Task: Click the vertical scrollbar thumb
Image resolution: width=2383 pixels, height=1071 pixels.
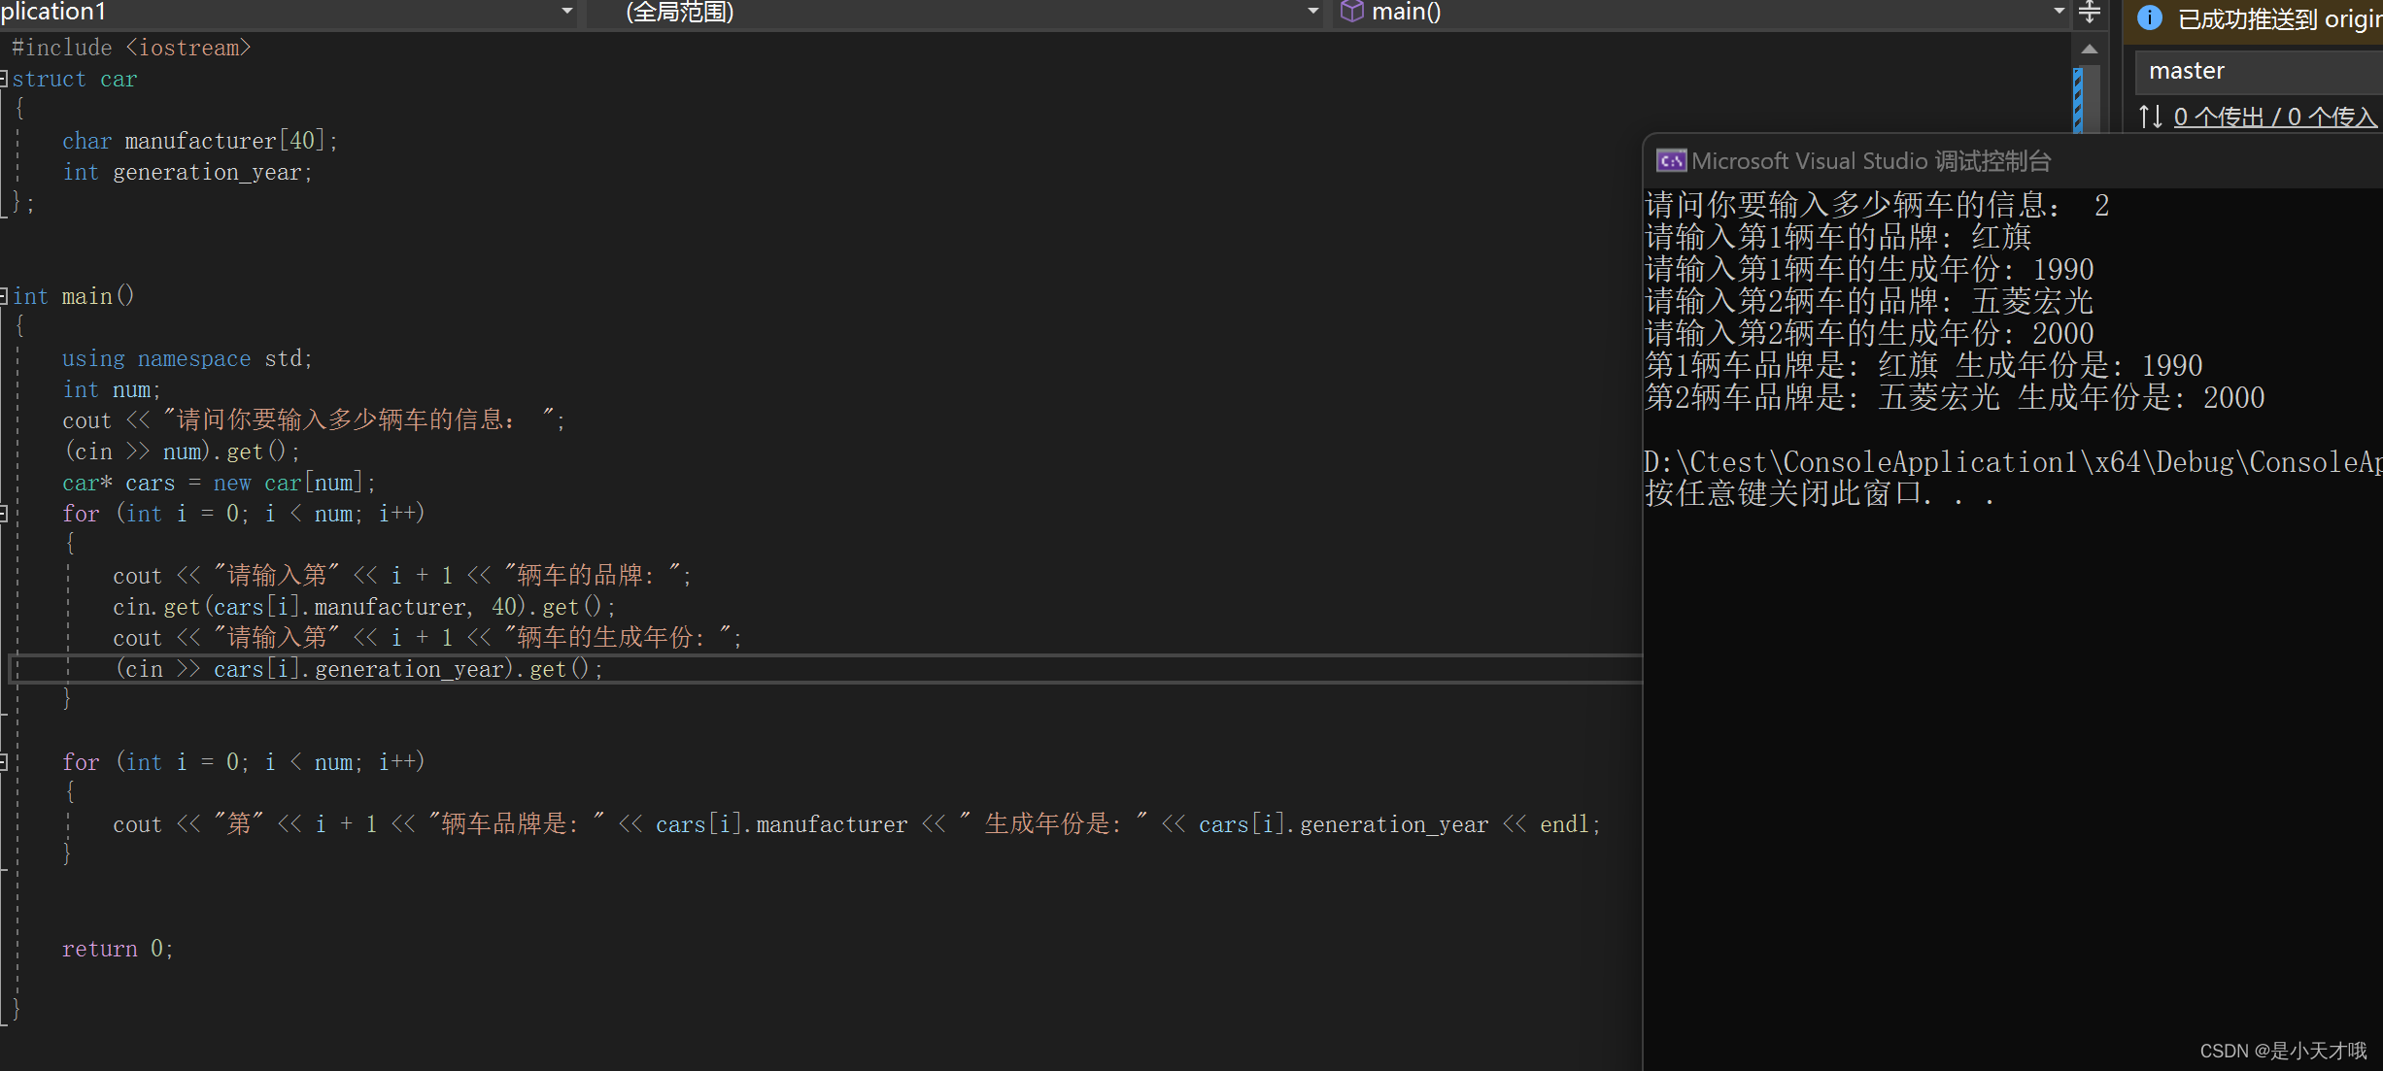Action: tap(2090, 97)
